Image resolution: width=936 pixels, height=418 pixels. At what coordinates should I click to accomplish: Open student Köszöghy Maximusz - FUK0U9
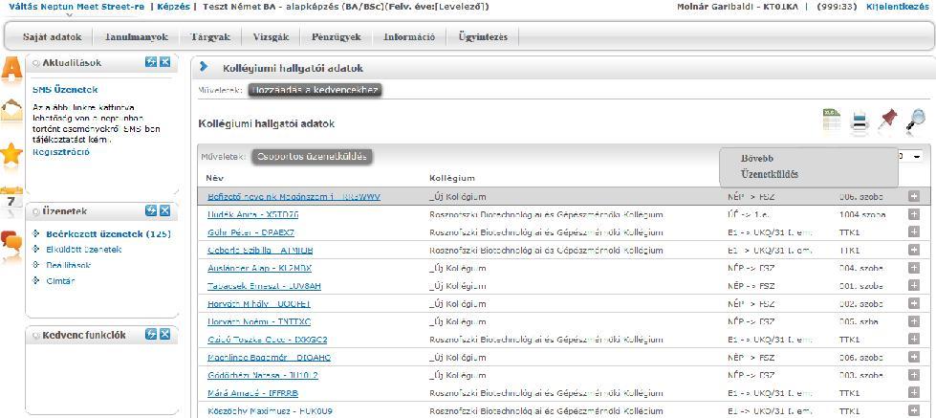(x=270, y=411)
